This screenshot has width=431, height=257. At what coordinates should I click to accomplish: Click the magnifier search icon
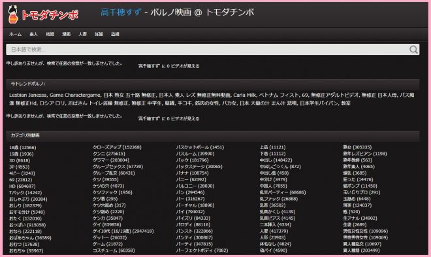[x=413, y=50]
